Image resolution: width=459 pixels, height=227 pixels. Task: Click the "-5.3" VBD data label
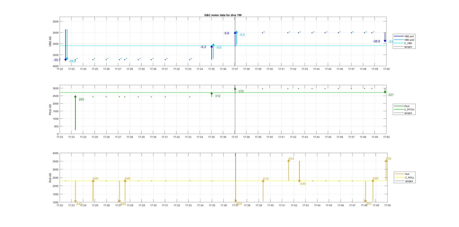coord(203,47)
